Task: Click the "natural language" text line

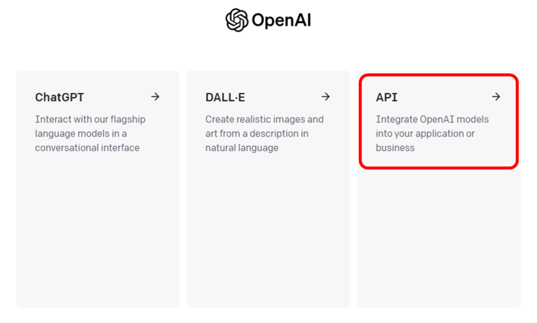Action: pyautogui.click(x=242, y=148)
